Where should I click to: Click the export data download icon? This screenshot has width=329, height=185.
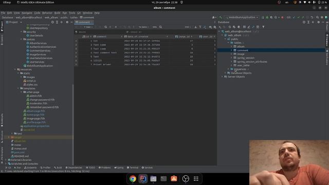[x=195, y=27]
